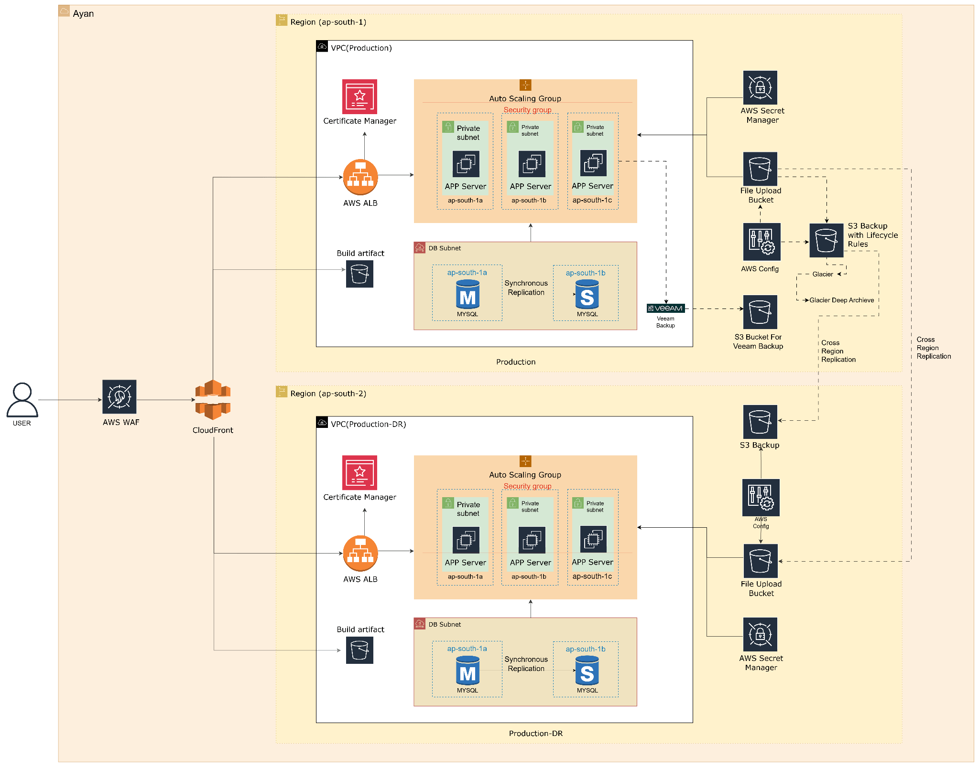Click the Production AWS Config icon
This screenshot has height=767, width=979.
[x=761, y=242]
